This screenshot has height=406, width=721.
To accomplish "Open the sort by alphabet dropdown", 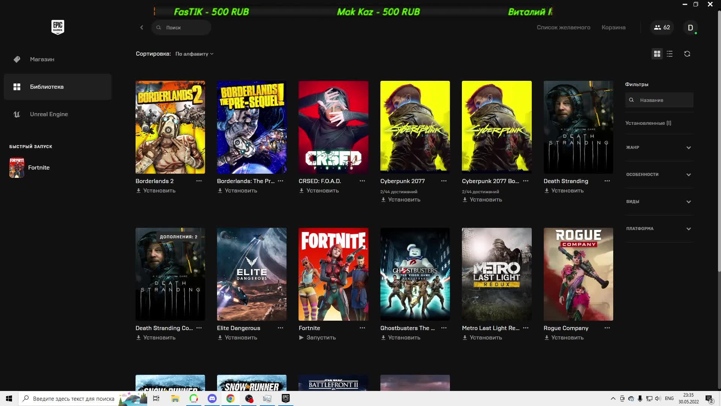I will [194, 54].
